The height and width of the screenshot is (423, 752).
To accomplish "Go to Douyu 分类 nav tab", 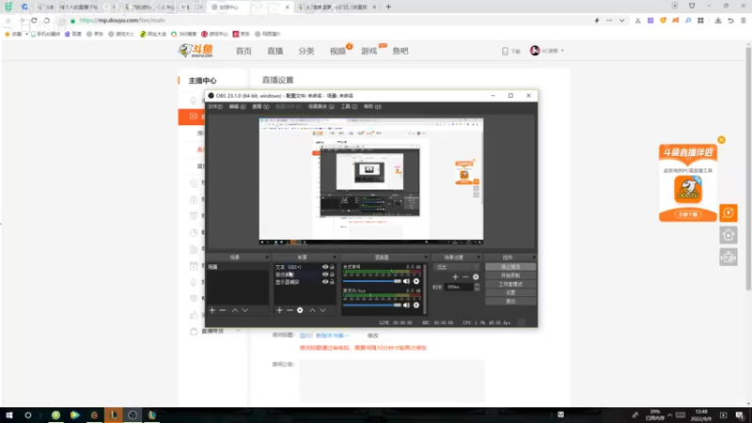I will [306, 51].
